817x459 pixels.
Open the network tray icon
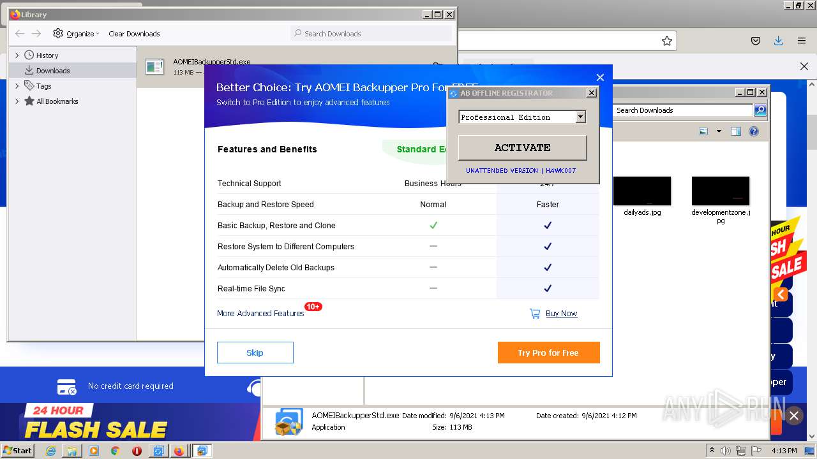pyautogui.click(x=742, y=450)
